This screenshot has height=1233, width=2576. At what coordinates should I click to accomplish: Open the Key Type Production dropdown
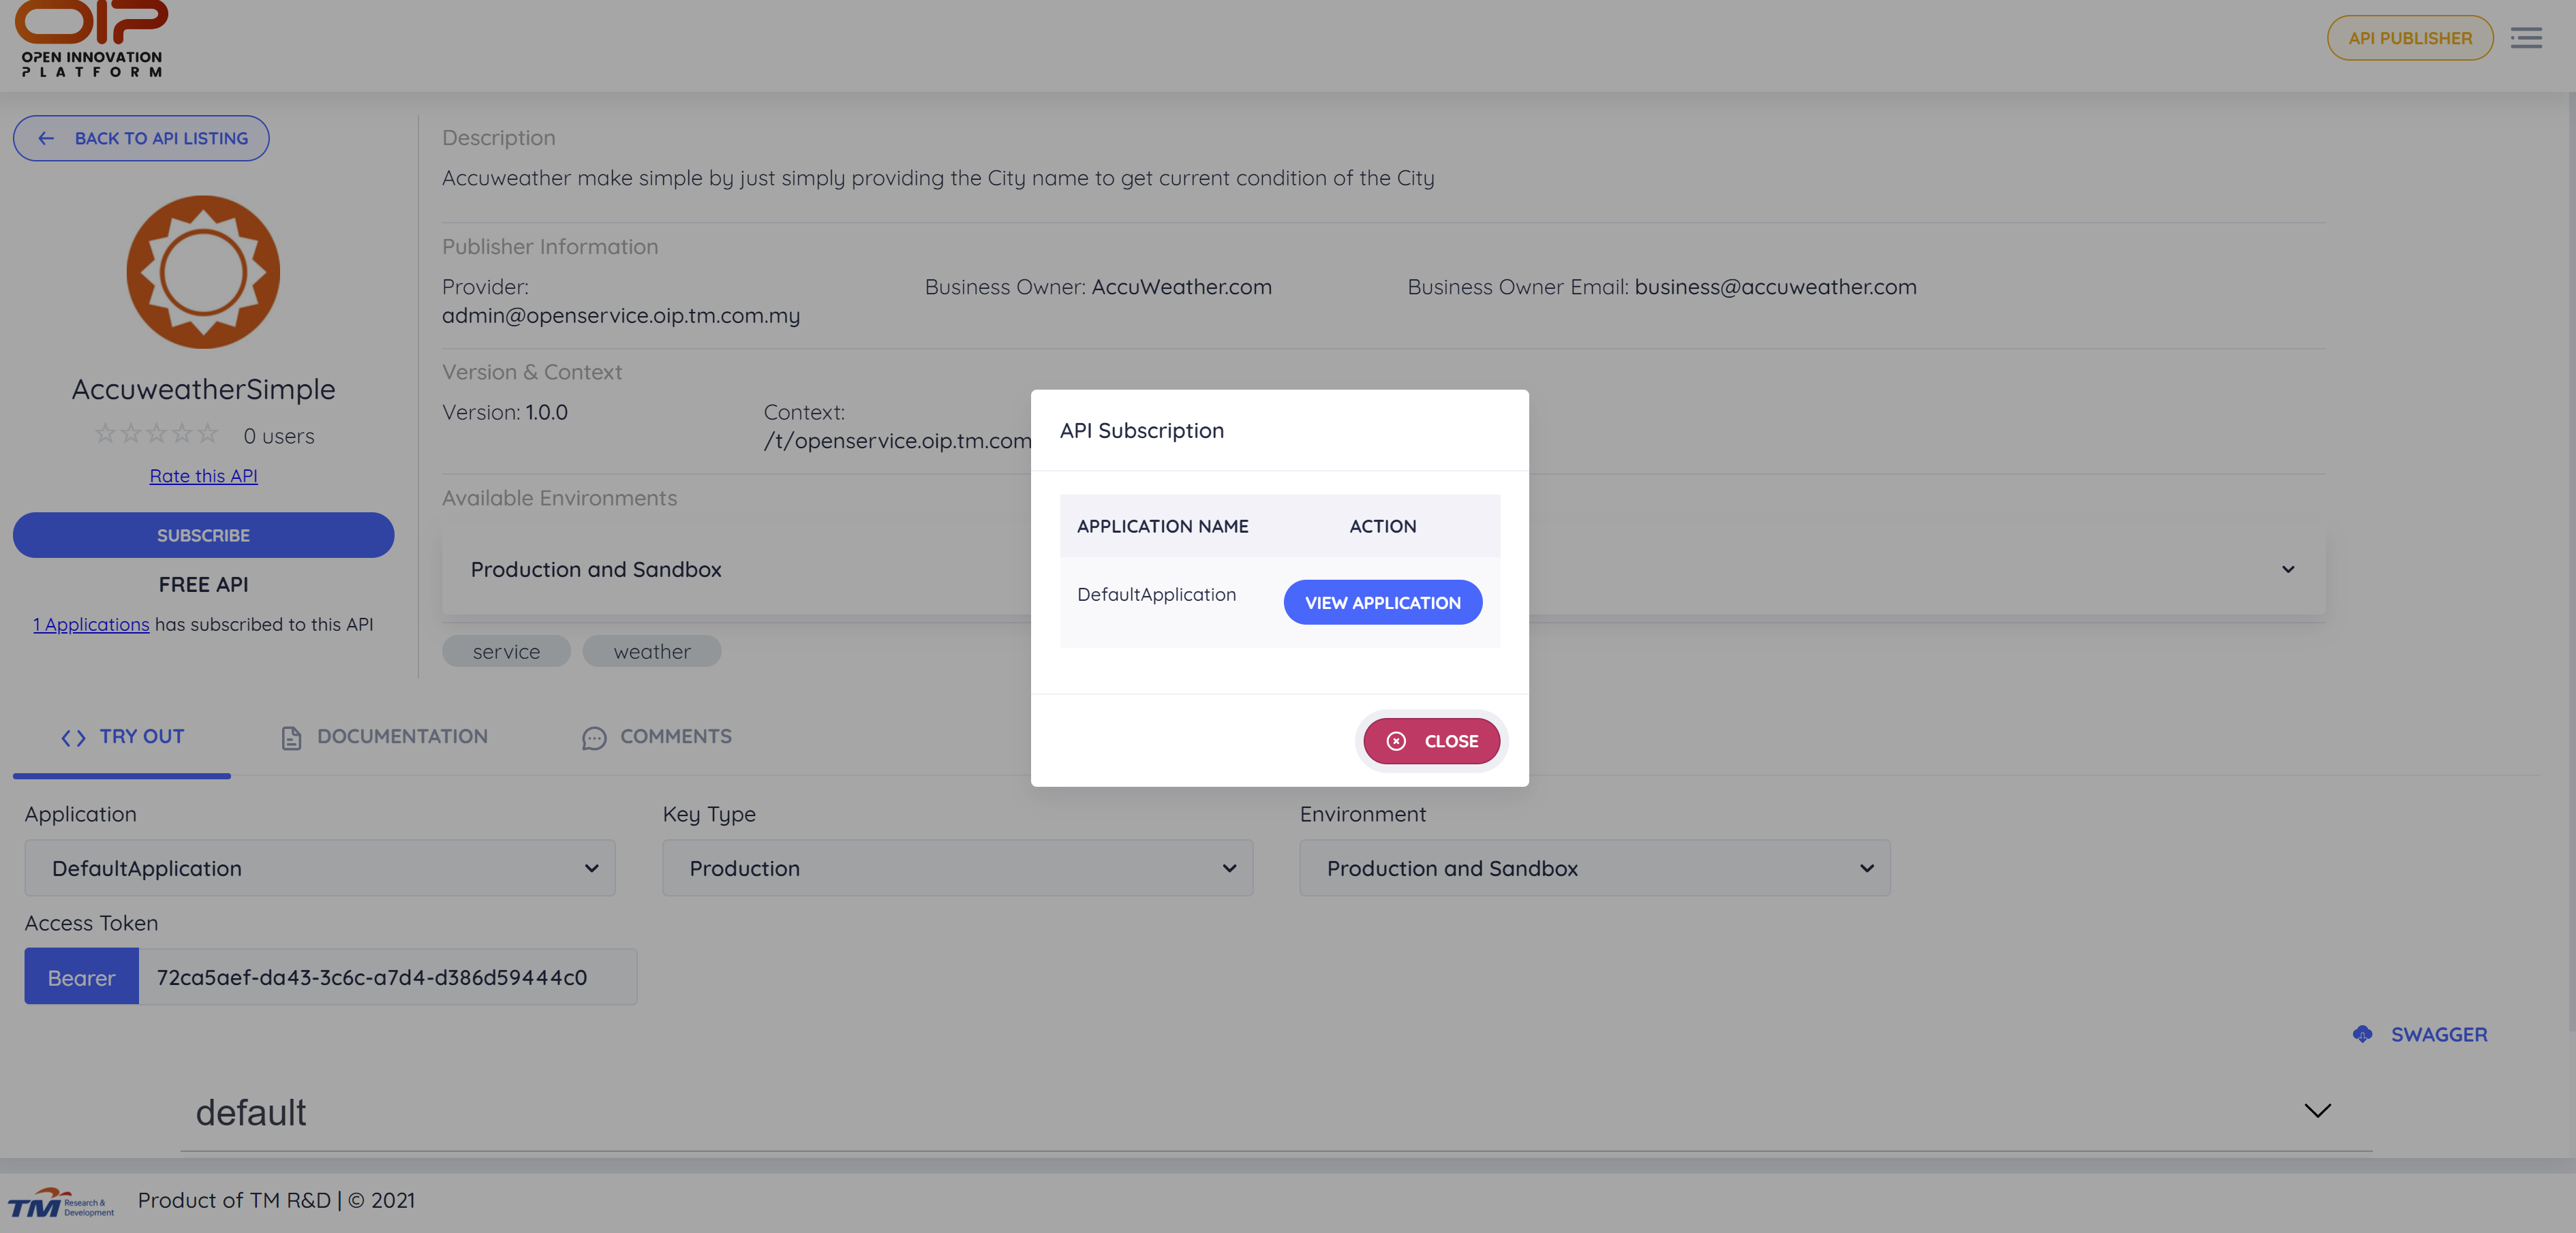(957, 868)
